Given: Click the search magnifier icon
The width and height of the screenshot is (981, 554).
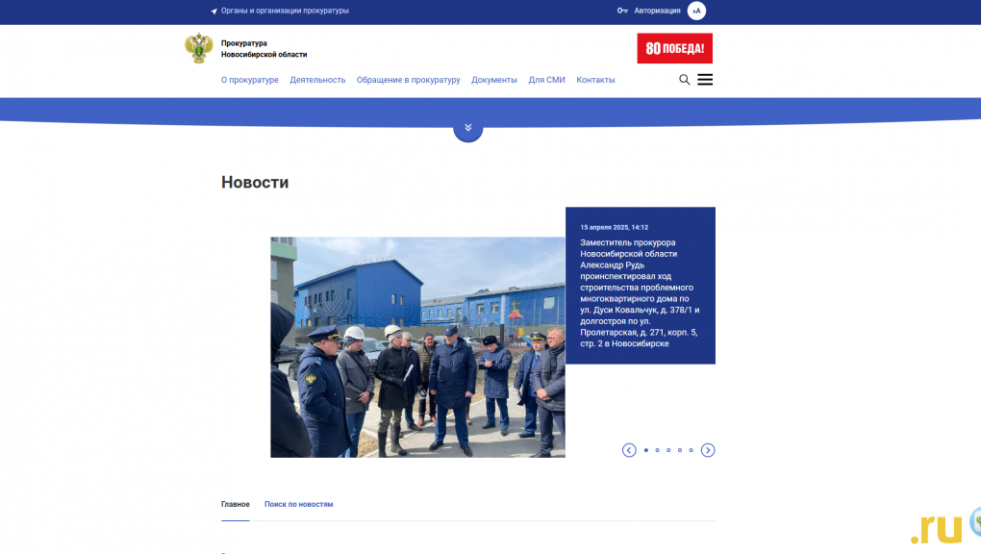Looking at the screenshot, I should coord(684,80).
